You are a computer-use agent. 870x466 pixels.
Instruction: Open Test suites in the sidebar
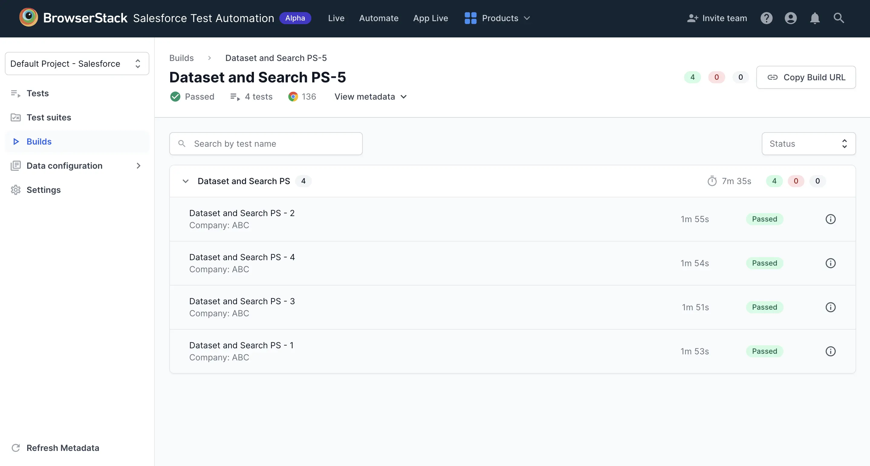[77, 117]
